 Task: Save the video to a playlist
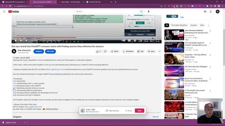tap(151, 51)
